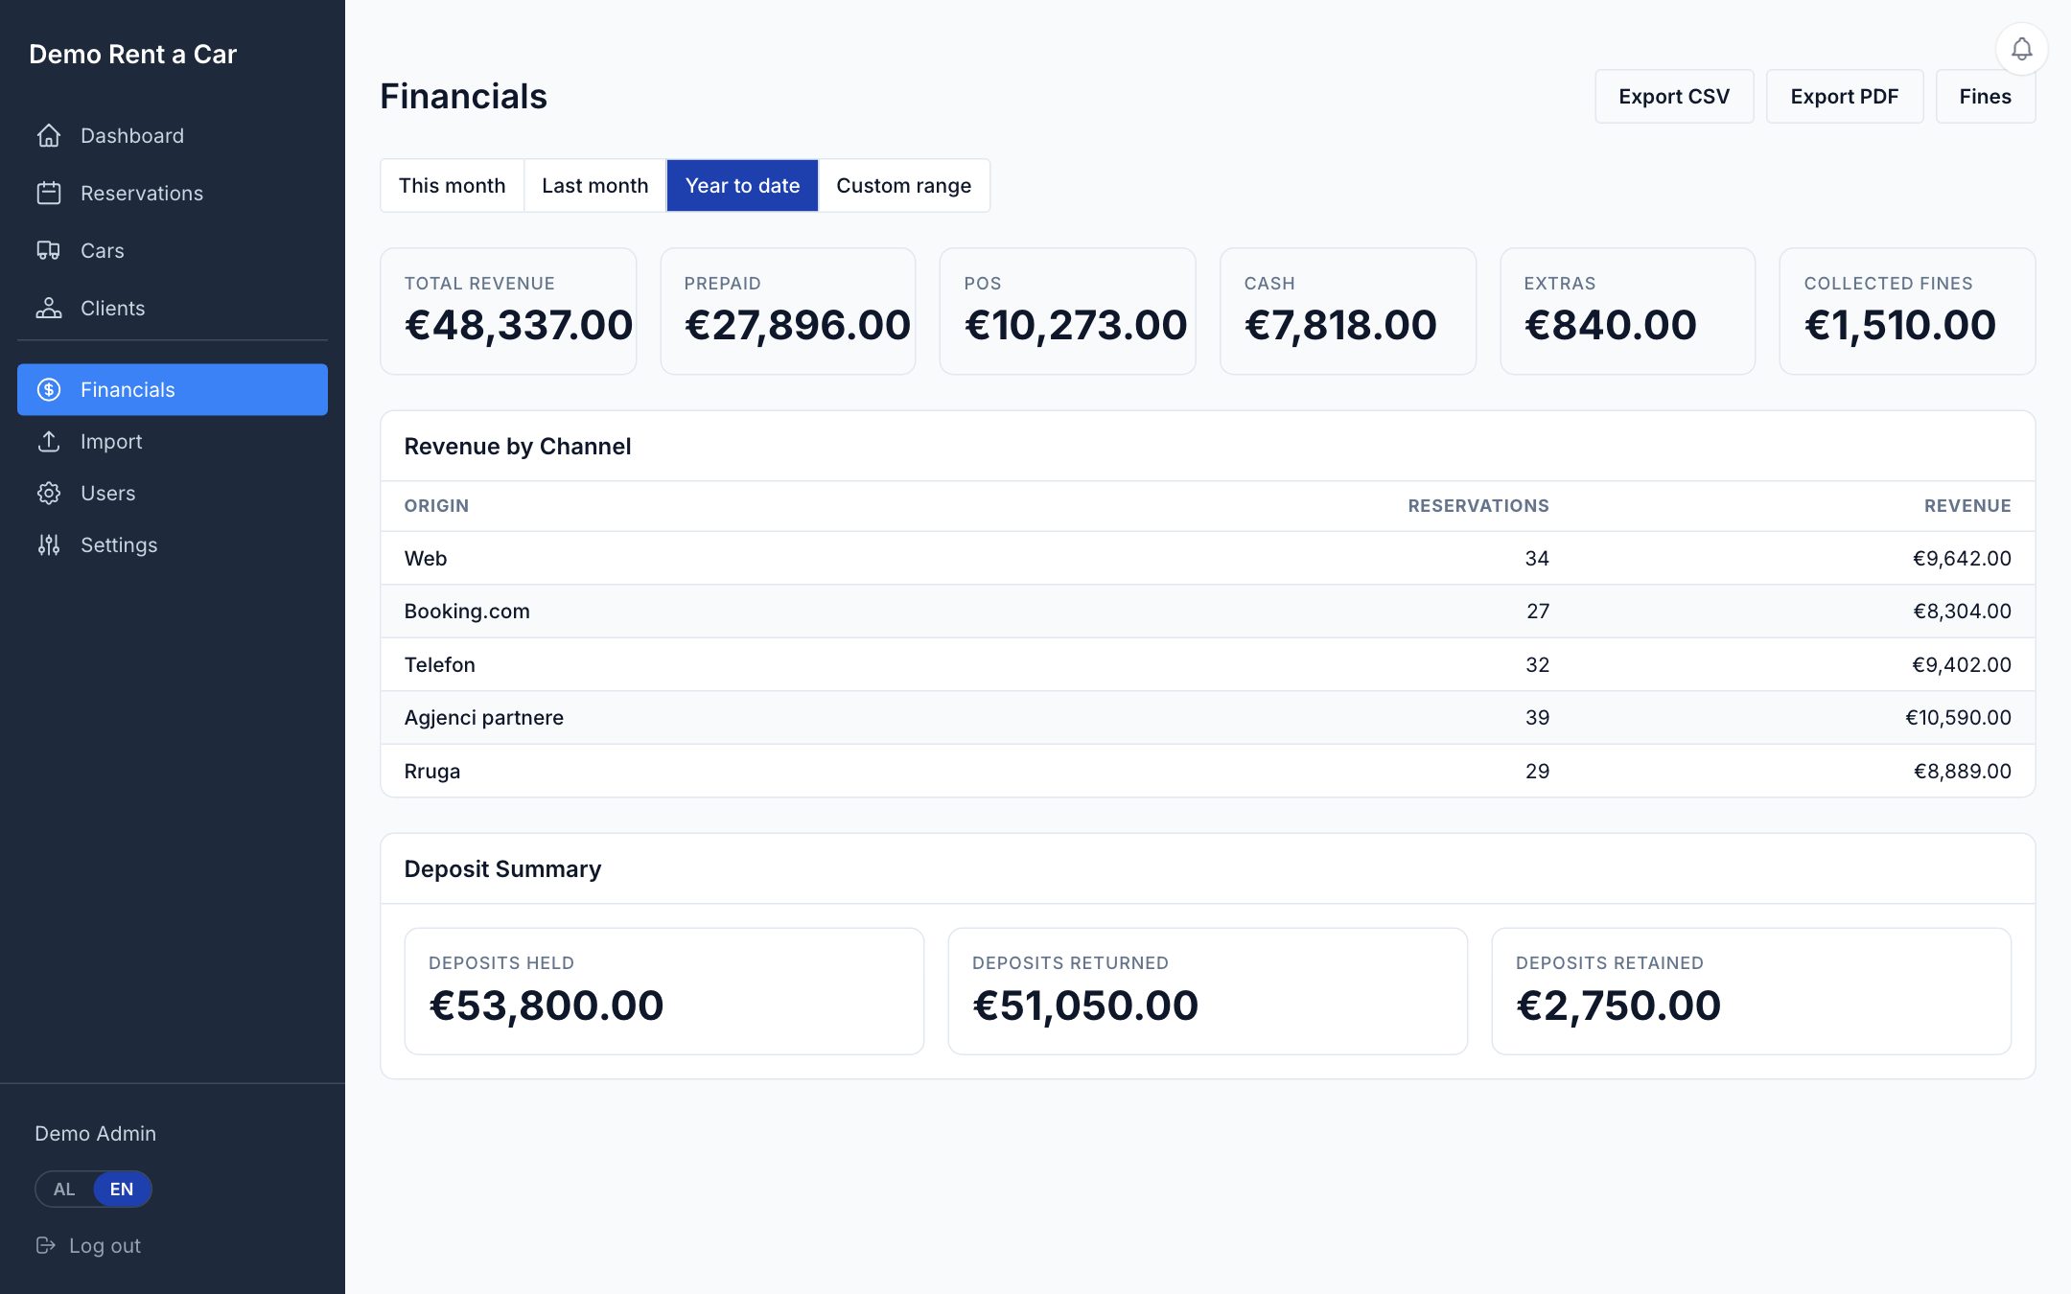Click the Reservations calendar icon
Screen dimensions: 2071x1294
point(49,194)
